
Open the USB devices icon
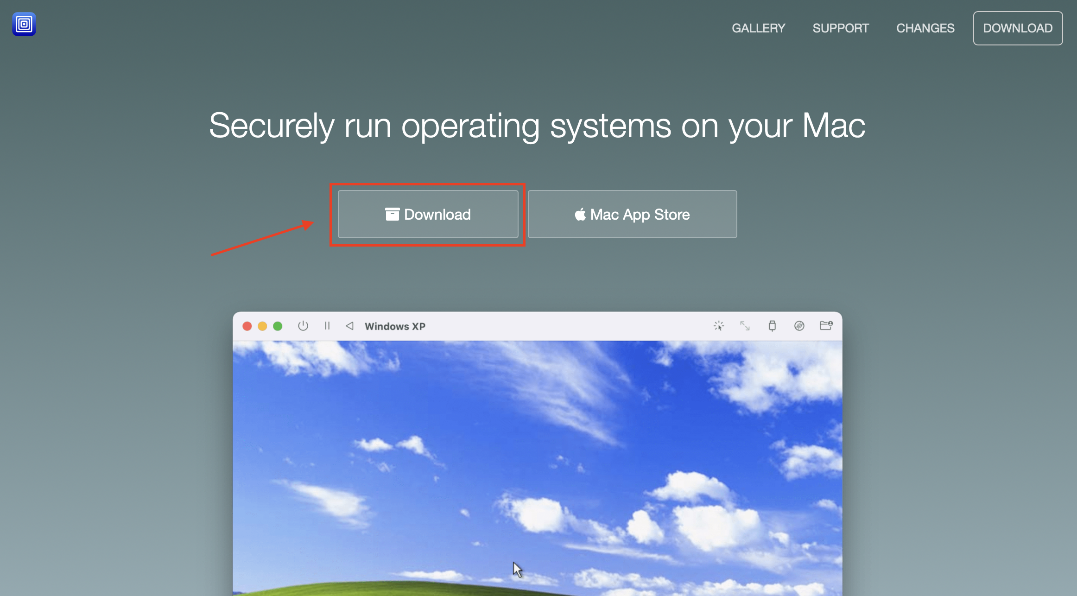[x=772, y=326]
